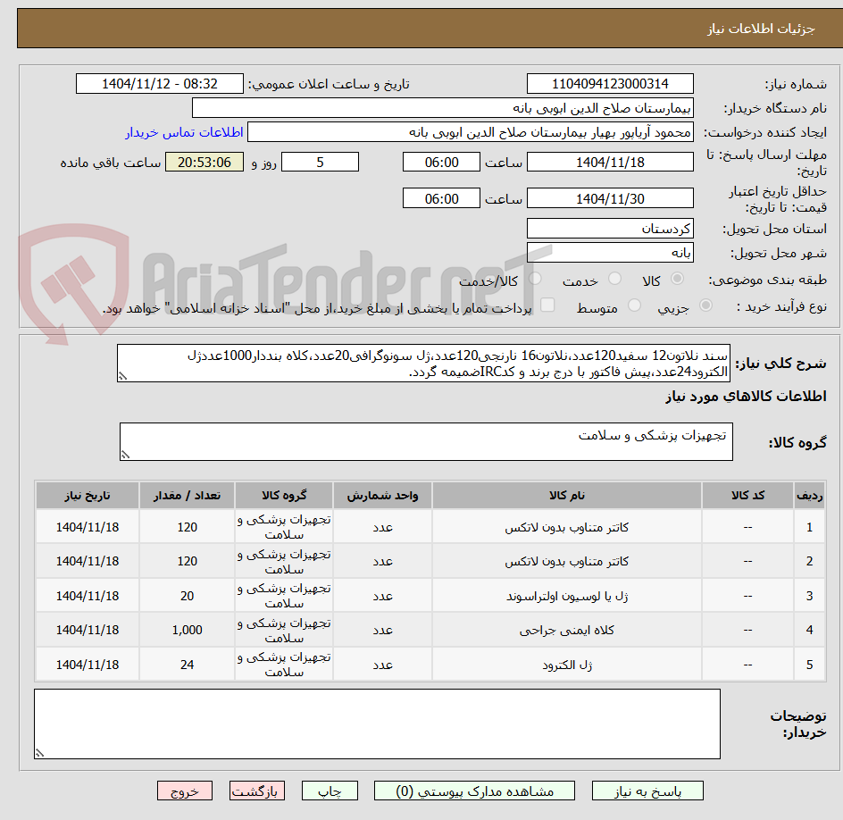
Task: Click the remaining time field 20:53:06
Action: click(x=204, y=162)
